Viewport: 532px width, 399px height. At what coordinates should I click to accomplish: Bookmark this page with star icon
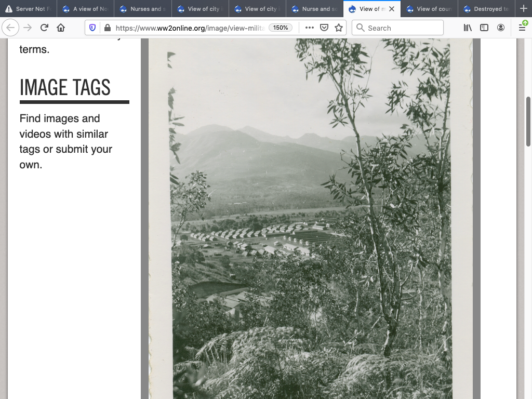coord(339,28)
